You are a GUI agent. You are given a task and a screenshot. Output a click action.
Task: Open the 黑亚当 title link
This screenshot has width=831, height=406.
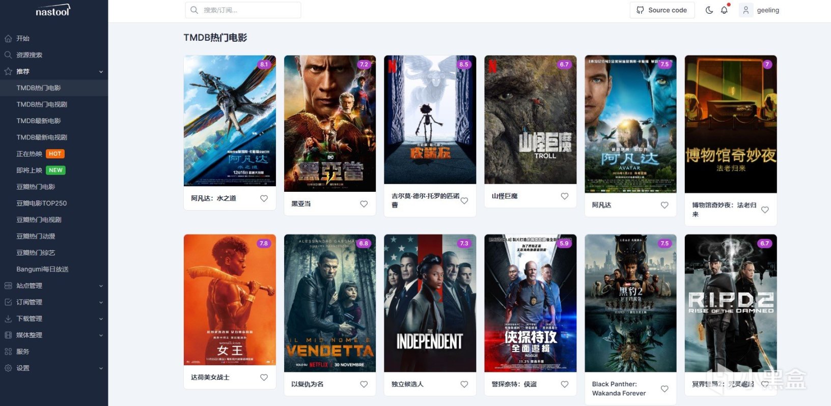pos(301,204)
